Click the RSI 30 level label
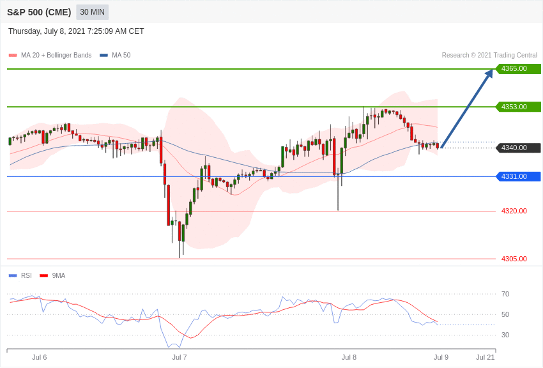 tap(505, 335)
